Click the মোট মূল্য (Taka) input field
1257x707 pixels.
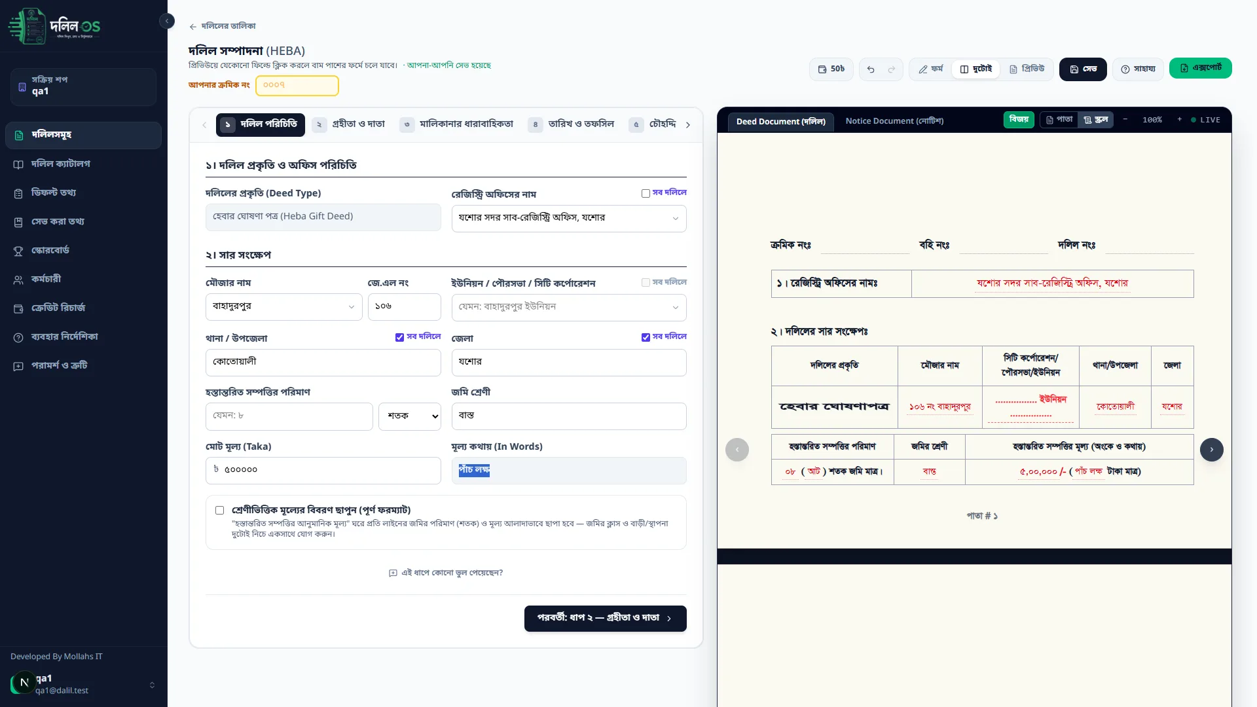[x=323, y=471]
